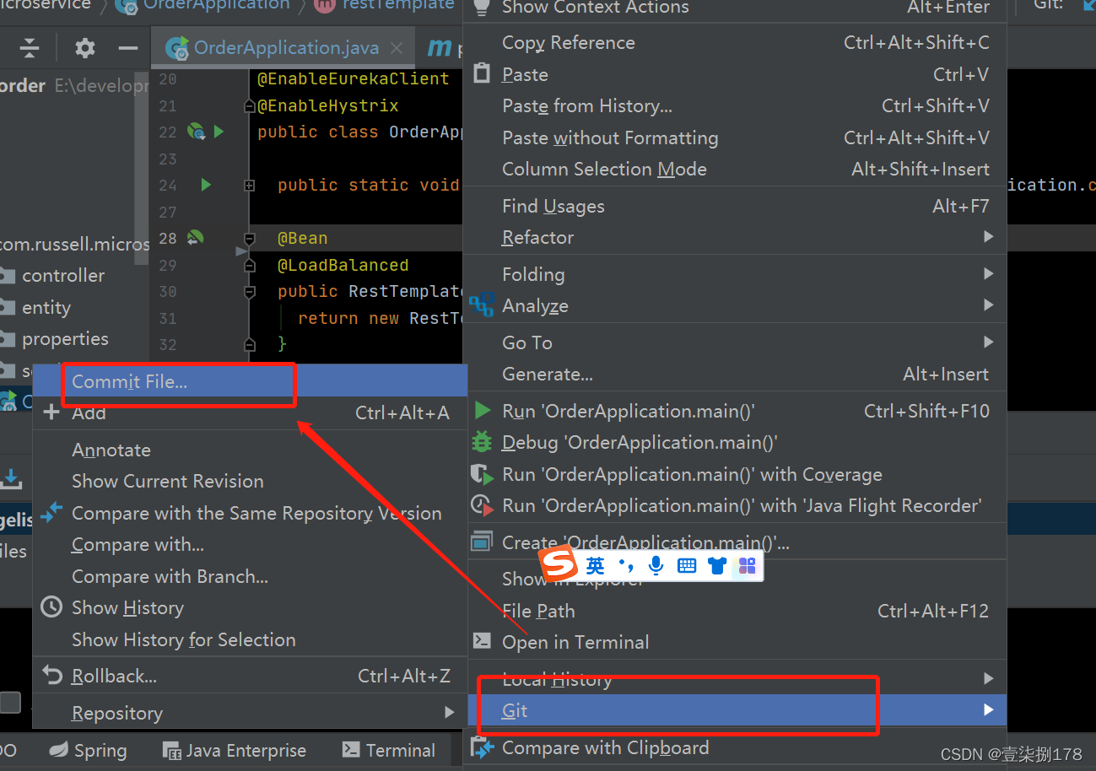This screenshot has height=771, width=1096.
Task: Select Compare with... in Git submenu
Action: 250,545
